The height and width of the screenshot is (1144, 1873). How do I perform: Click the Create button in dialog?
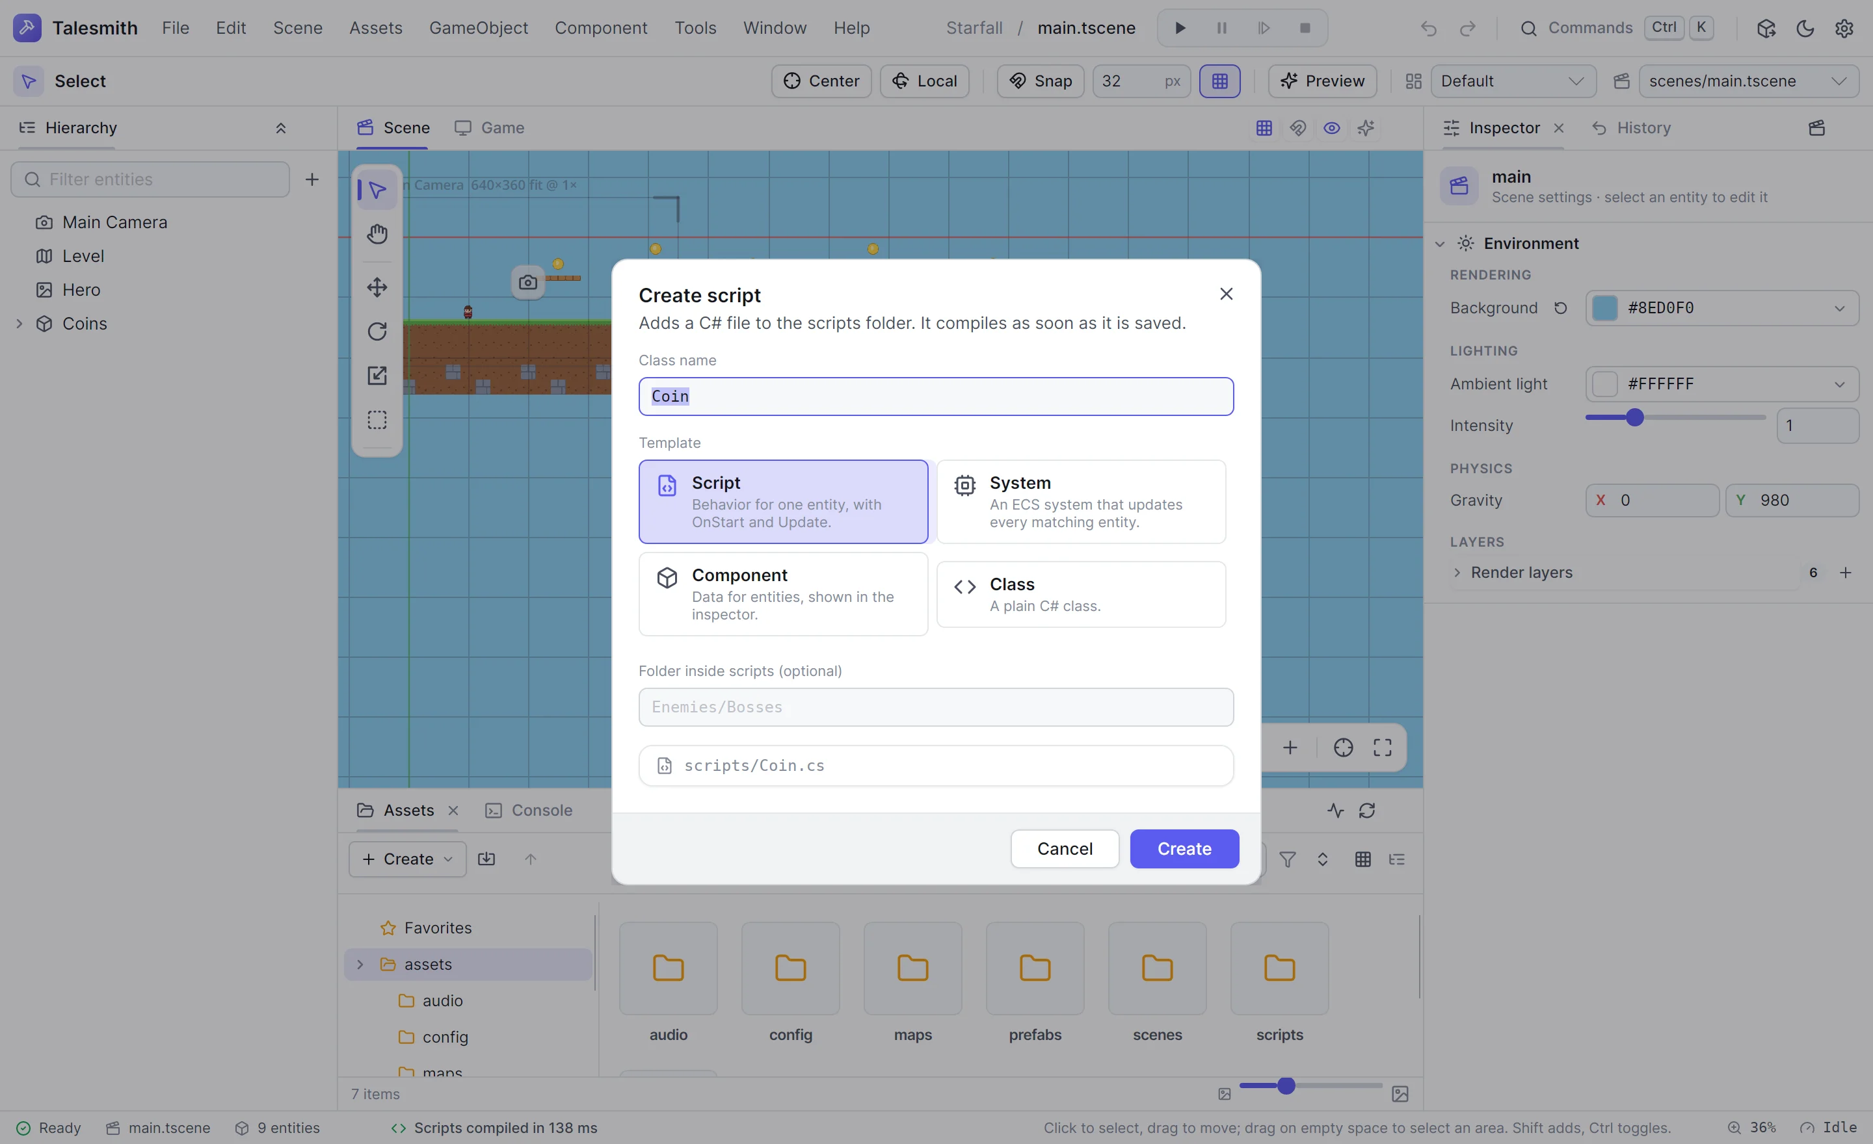point(1184,848)
